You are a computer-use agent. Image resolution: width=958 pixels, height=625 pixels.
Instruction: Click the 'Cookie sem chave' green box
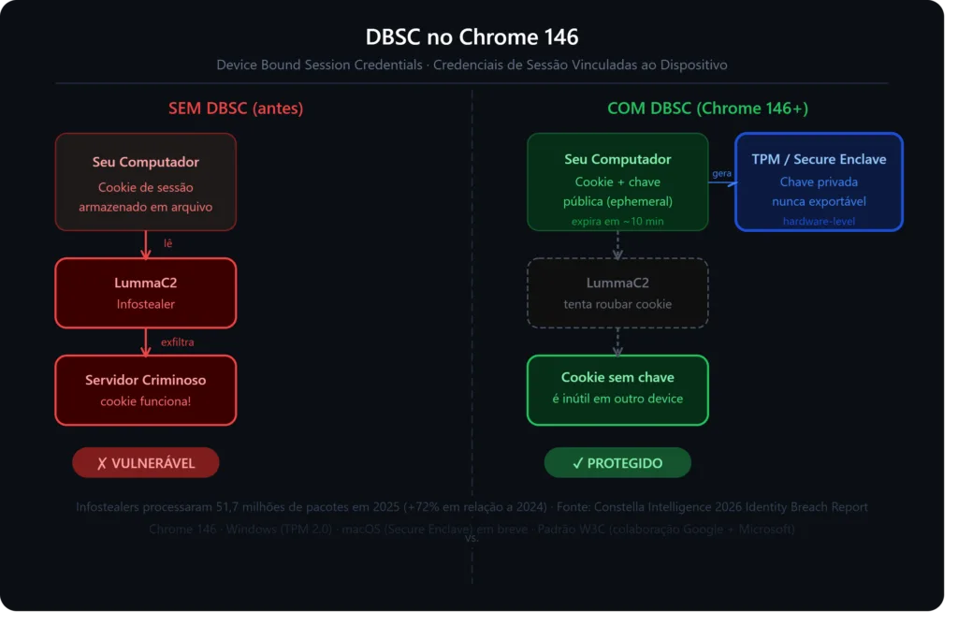tap(617, 390)
